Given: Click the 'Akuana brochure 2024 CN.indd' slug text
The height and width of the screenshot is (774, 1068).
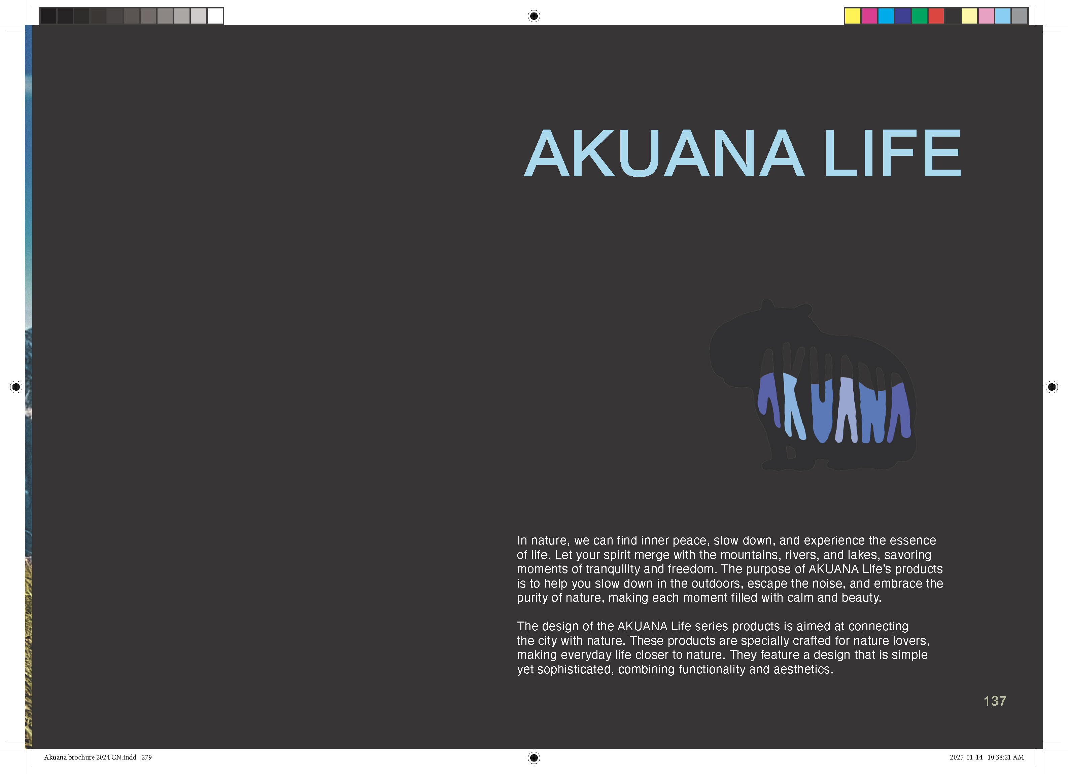Looking at the screenshot, I should [x=90, y=758].
